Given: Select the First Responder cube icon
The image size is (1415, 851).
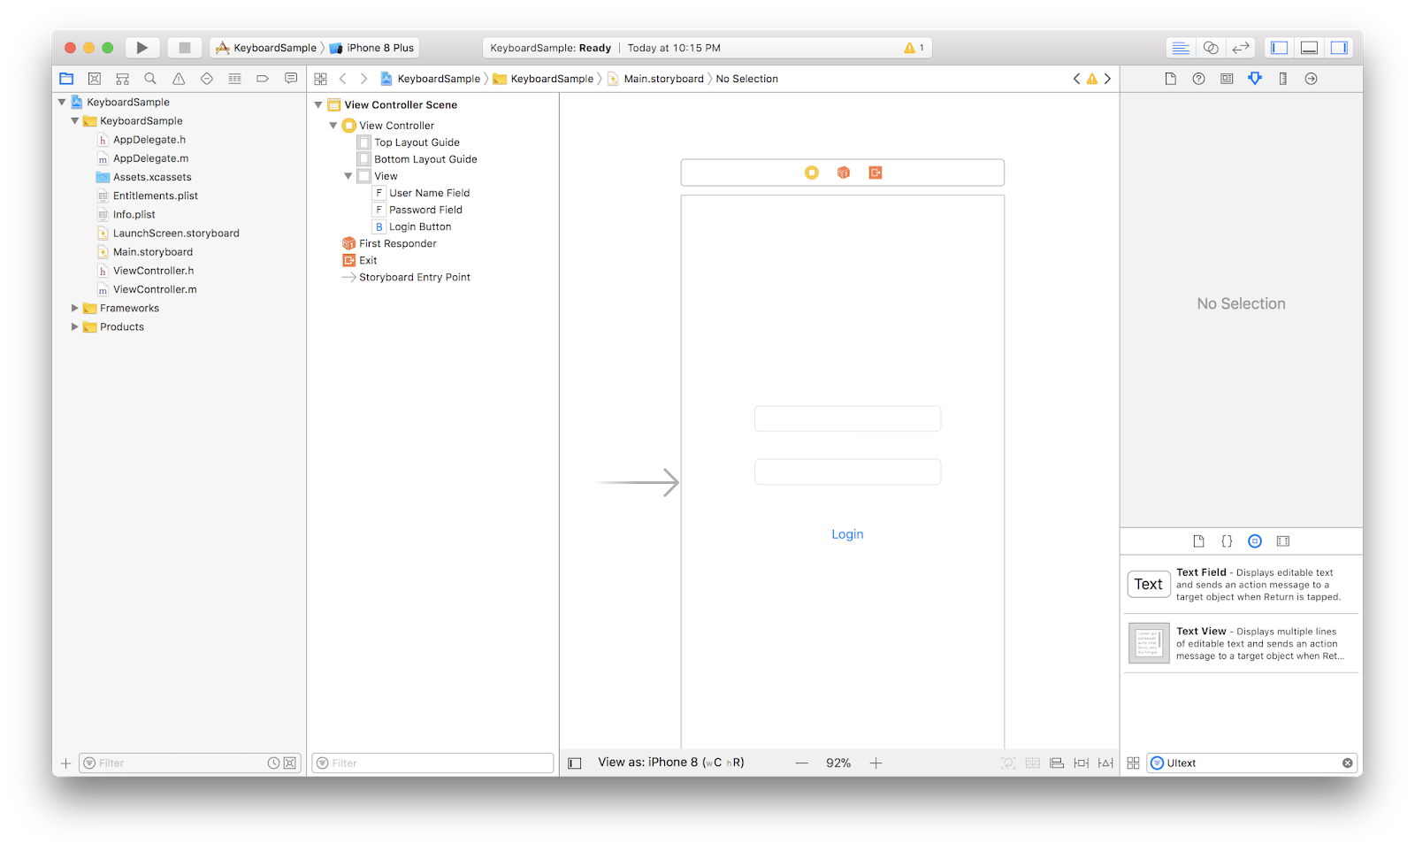Looking at the screenshot, I should pyautogui.click(x=348, y=243).
